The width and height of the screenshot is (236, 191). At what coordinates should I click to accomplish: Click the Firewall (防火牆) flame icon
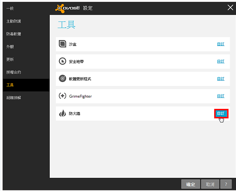pos(62,113)
